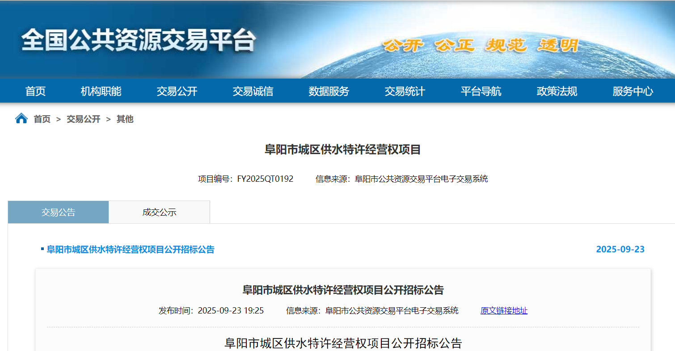The image size is (675, 351).
Task: Open 平台导航 navigation menu item
Action: tap(481, 92)
